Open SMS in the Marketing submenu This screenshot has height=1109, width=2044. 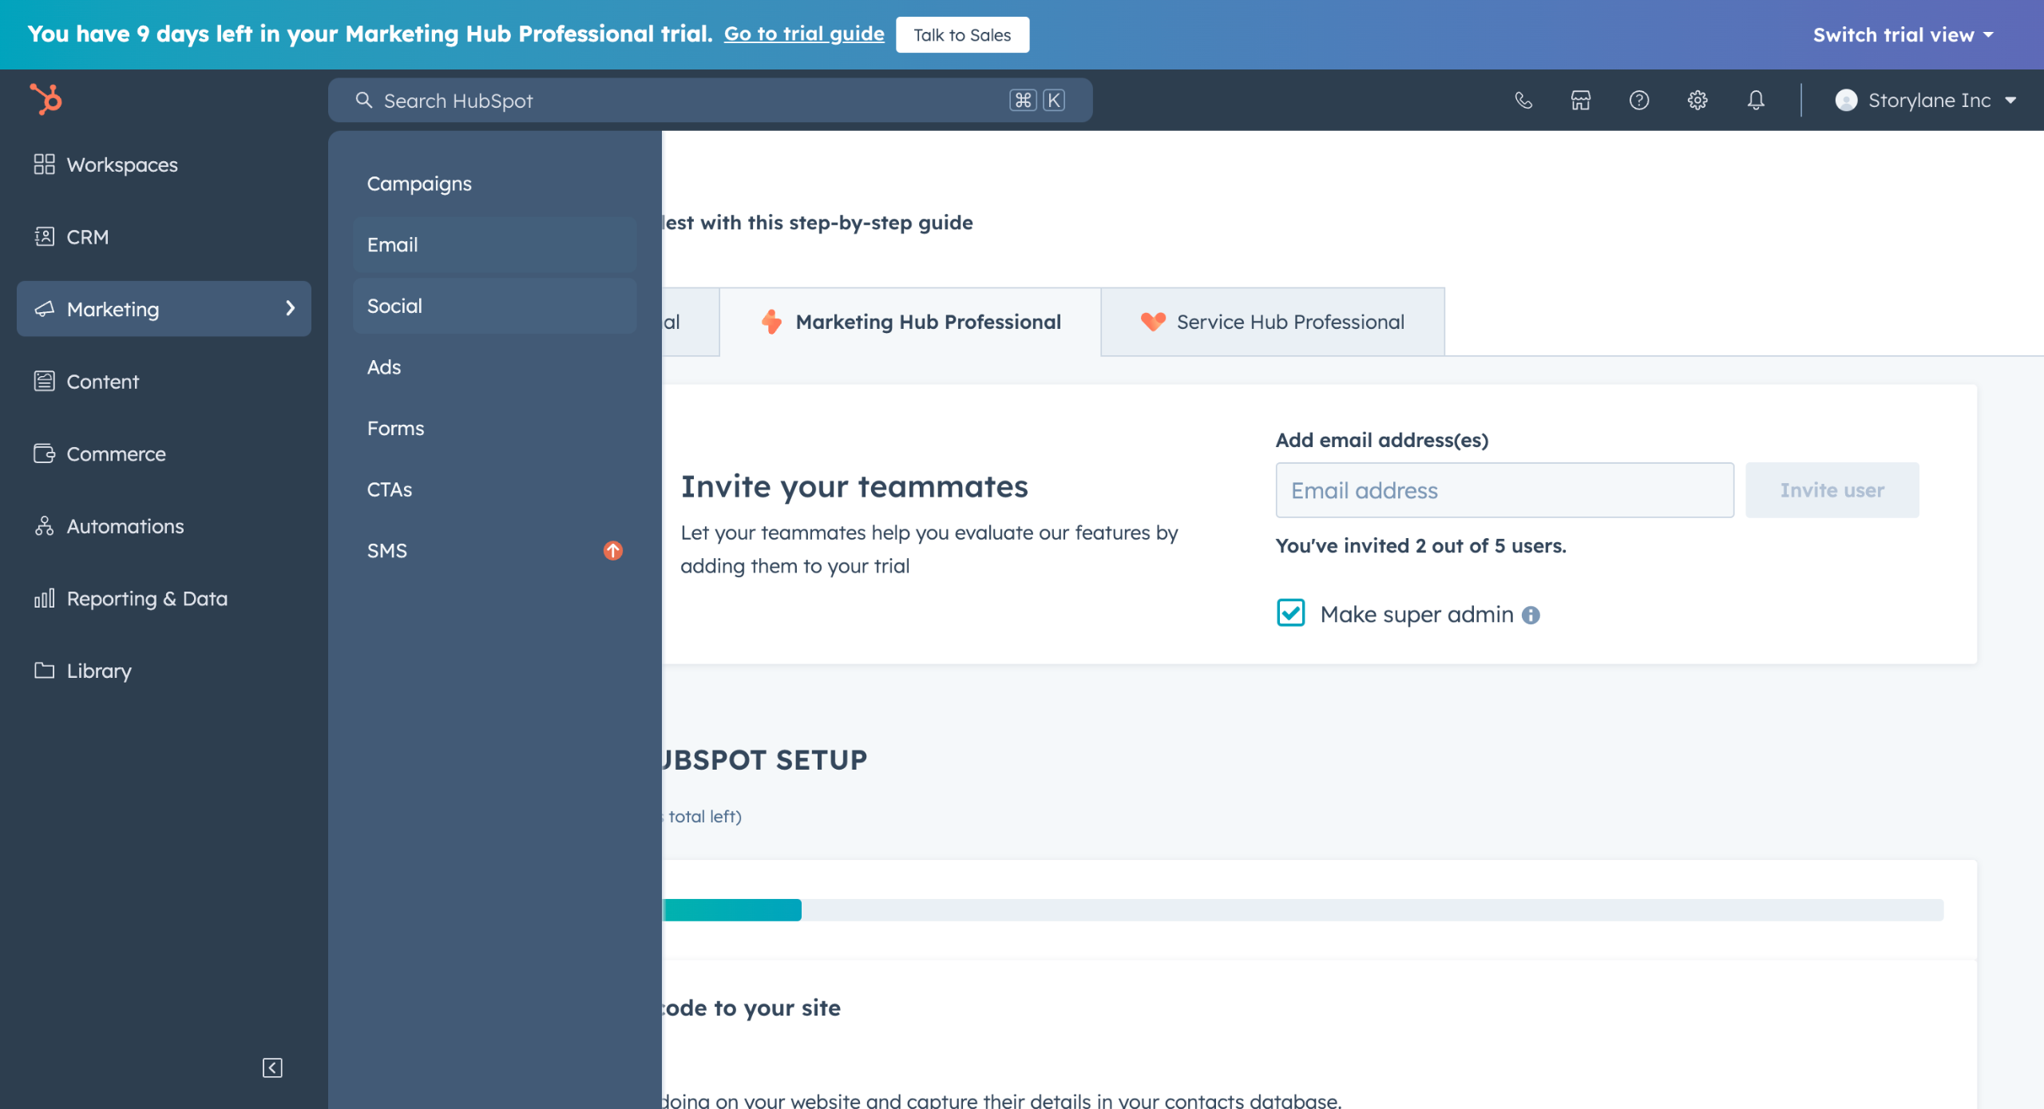click(x=495, y=551)
